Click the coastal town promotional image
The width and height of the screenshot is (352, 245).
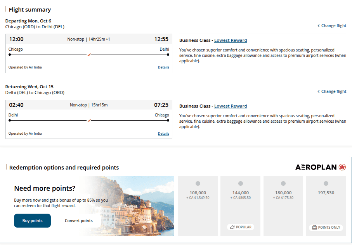click(140, 206)
